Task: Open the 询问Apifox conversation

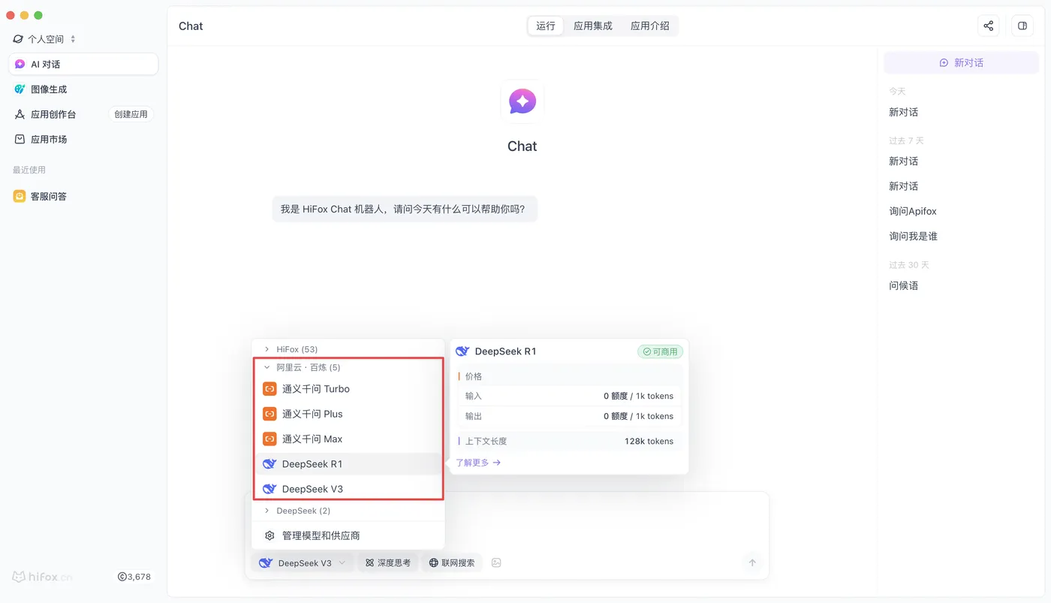Action: pyautogui.click(x=913, y=211)
